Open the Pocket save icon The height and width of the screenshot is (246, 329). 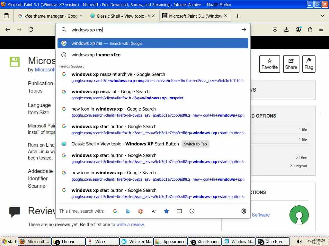pyautogui.click(x=275, y=29)
